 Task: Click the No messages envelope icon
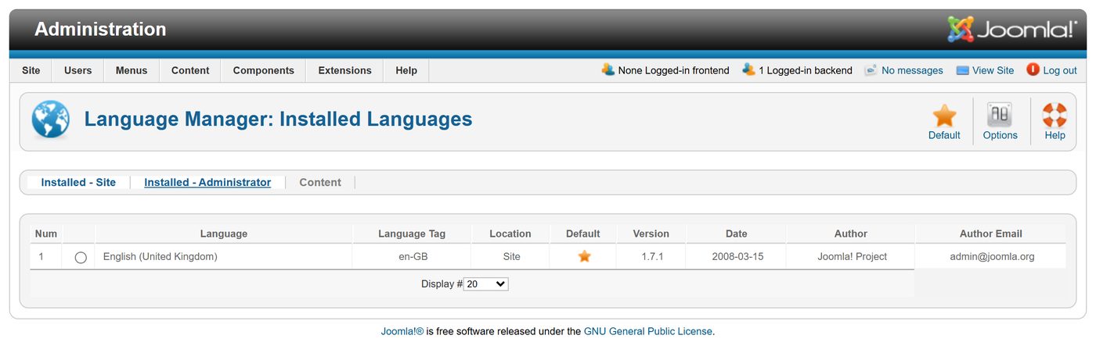[871, 70]
